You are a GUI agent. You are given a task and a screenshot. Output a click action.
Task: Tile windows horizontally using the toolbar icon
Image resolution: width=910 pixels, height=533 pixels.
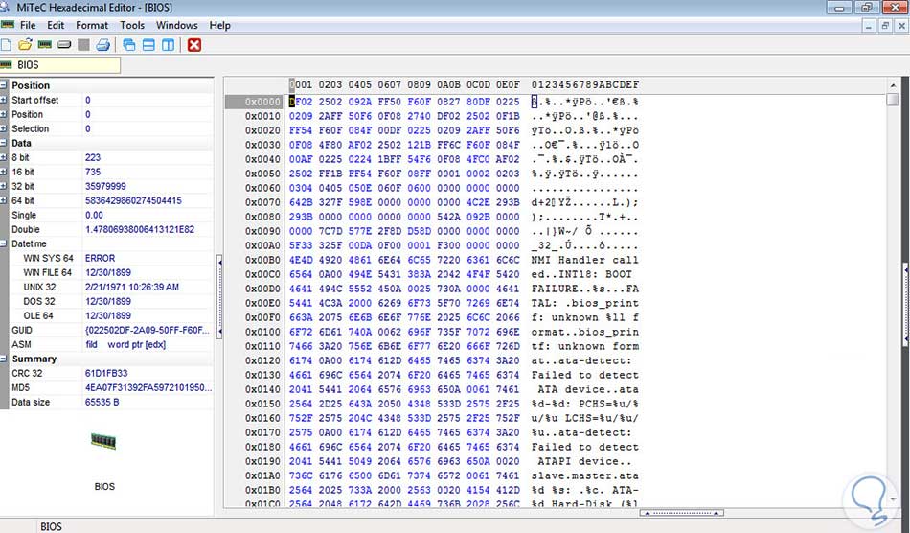coord(148,45)
